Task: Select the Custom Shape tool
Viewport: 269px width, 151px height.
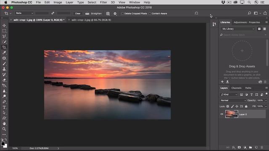Action: [x=4, y=118]
